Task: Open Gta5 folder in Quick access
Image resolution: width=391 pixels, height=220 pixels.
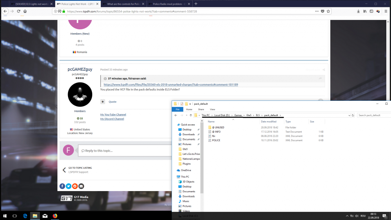Action: (x=185, y=149)
